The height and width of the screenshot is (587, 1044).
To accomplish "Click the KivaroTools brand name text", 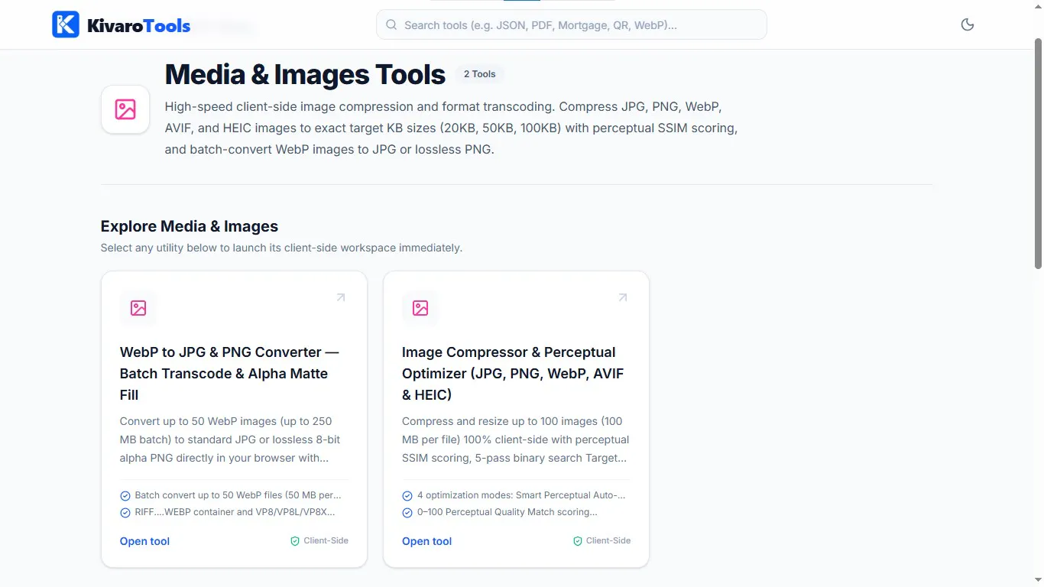I will [x=138, y=25].
